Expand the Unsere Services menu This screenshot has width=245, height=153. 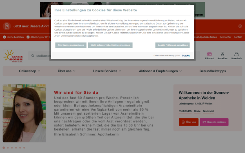coord(107,71)
